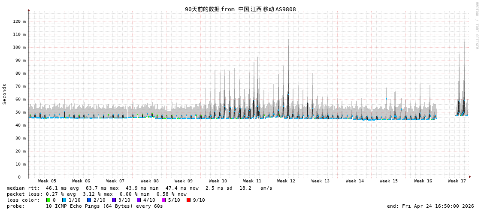Click the graph title mentioning AS9808
This screenshot has width=481, height=212.
[x=240, y=9]
